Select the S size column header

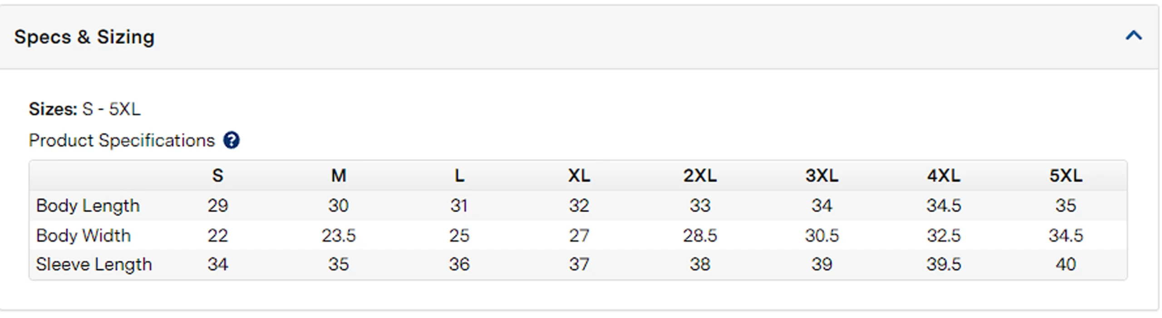pyautogui.click(x=218, y=175)
